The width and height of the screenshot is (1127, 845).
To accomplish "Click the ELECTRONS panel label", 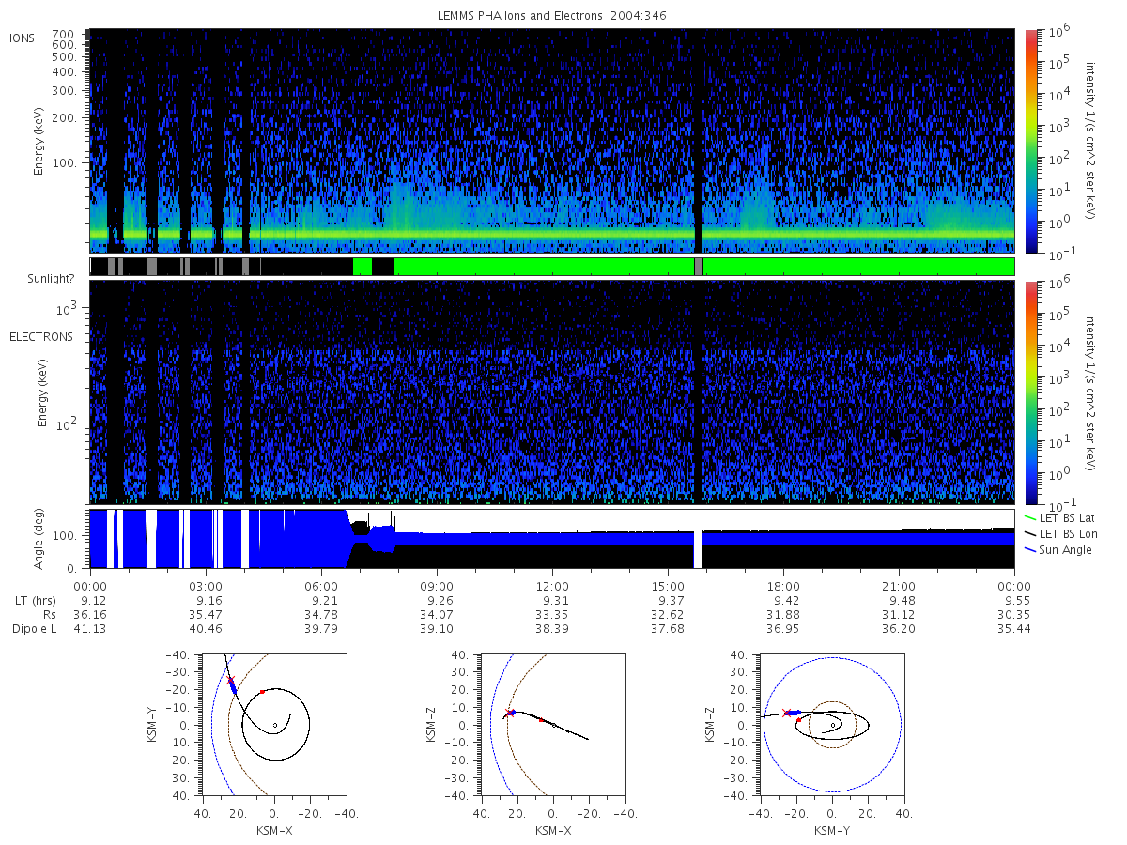I will click(x=41, y=336).
